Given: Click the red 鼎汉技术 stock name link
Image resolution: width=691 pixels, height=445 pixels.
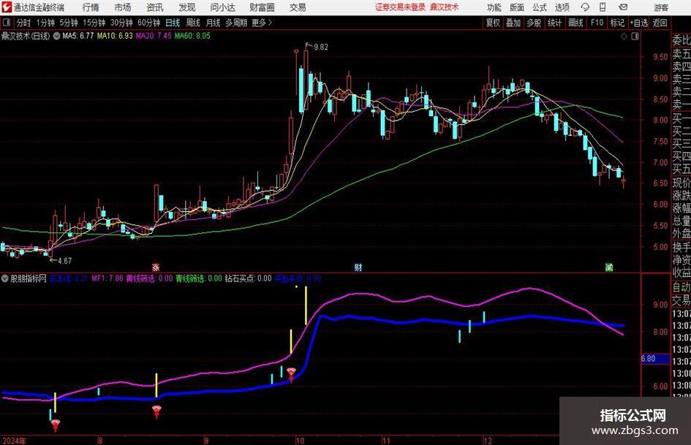Looking at the screenshot, I should pyautogui.click(x=445, y=7).
